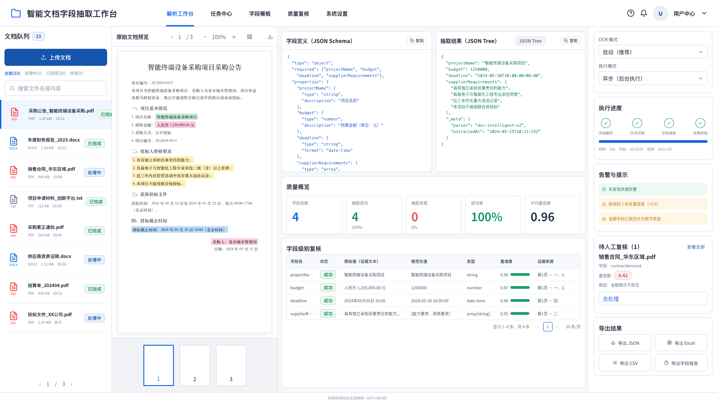Image resolution: width=717 pixels, height=403 pixels.
Task: Click the 文档解析 step check icon
Action: (606, 123)
